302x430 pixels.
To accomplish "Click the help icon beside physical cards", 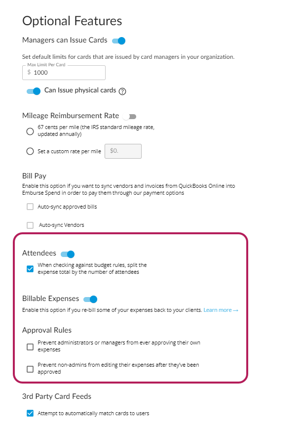I will click(x=122, y=91).
